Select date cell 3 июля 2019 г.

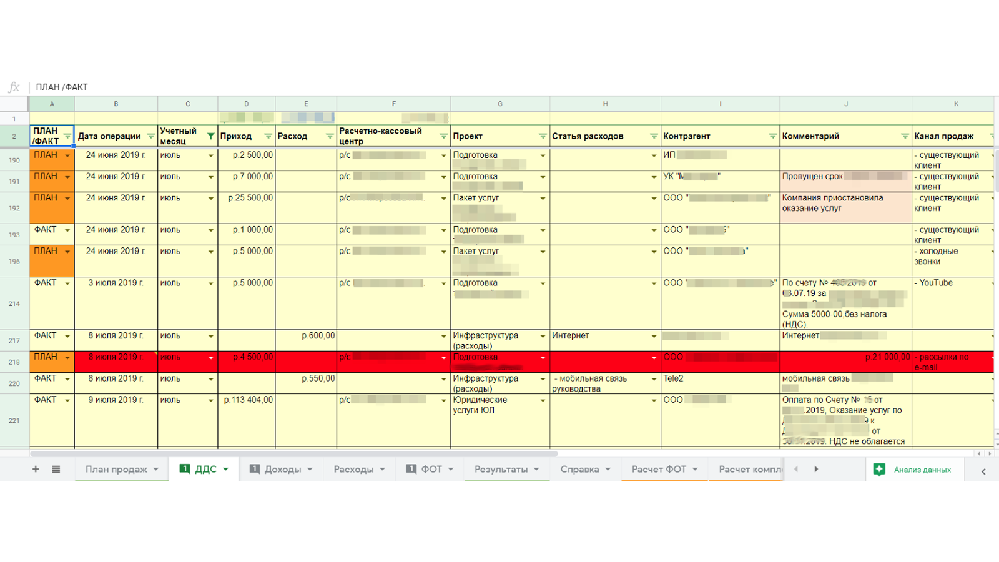116,303
